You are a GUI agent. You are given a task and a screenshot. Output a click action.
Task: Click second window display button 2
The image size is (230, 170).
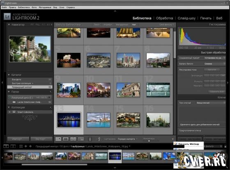coord(13,146)
